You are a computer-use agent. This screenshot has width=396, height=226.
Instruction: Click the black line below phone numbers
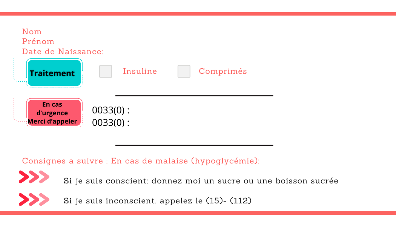click(194, 145)
